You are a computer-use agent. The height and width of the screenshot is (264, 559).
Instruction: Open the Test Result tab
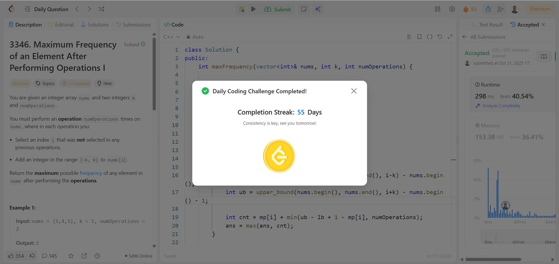pos(487,25)
